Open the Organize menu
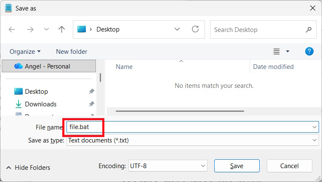Image resolution: width=322 pixels, height=182 pixels. coord(25,51)
